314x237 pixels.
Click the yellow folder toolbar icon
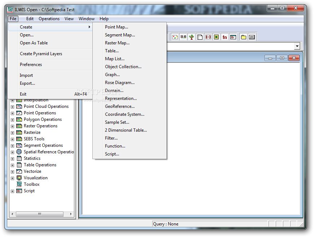[x=244, y=37]
